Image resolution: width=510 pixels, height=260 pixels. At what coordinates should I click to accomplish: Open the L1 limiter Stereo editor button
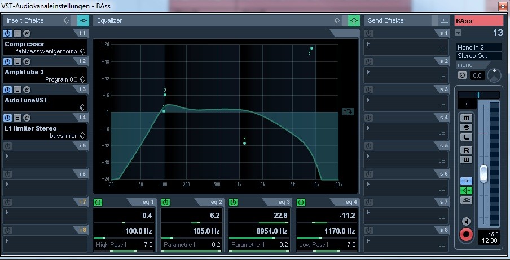click(27, 118)
